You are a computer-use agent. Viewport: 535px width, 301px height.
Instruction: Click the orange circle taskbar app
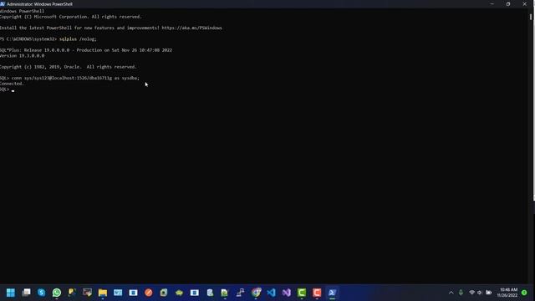149,293
